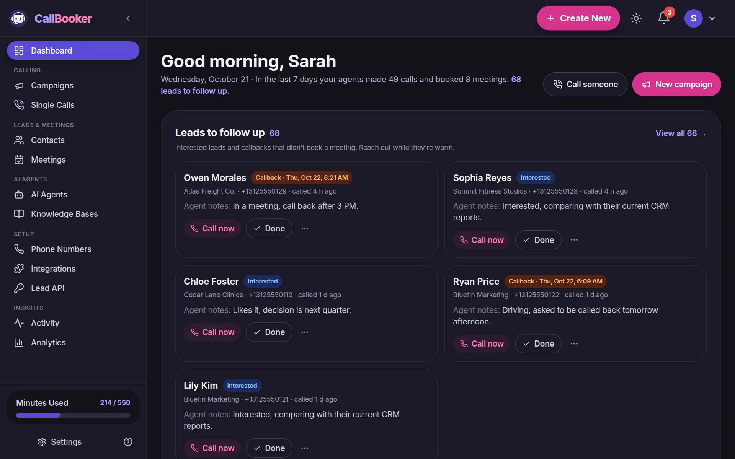Open the View all 68 link
Screen dimensions: 735x459
click(681, 133)
